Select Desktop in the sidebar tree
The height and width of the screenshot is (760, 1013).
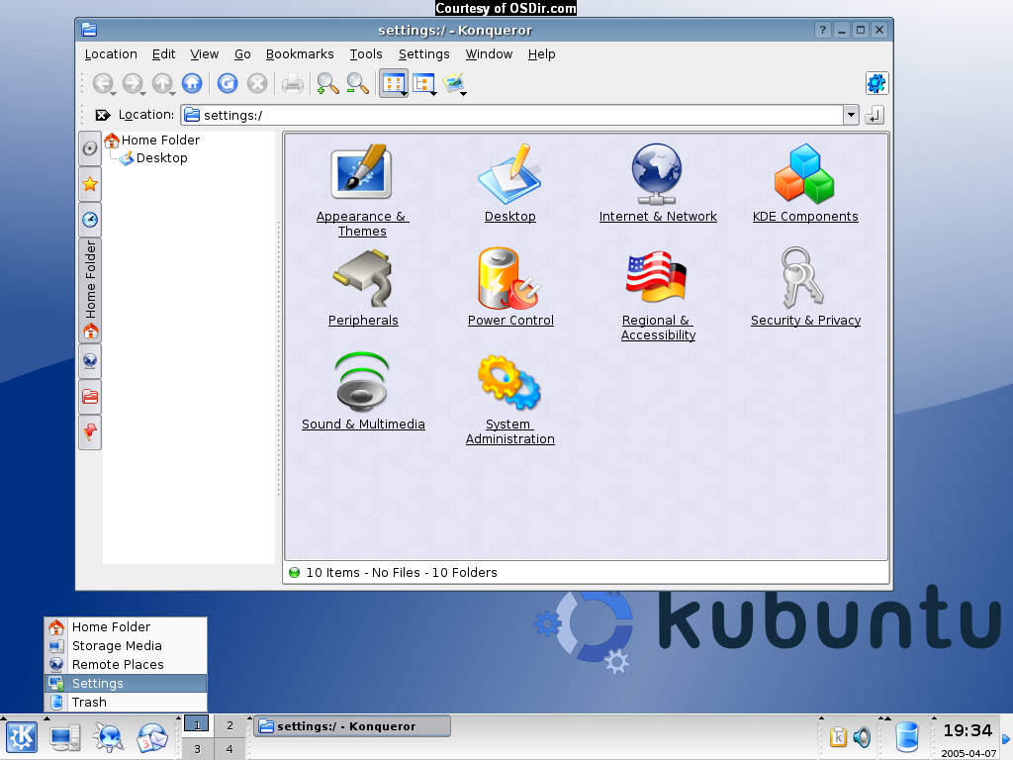click(153, 158)
